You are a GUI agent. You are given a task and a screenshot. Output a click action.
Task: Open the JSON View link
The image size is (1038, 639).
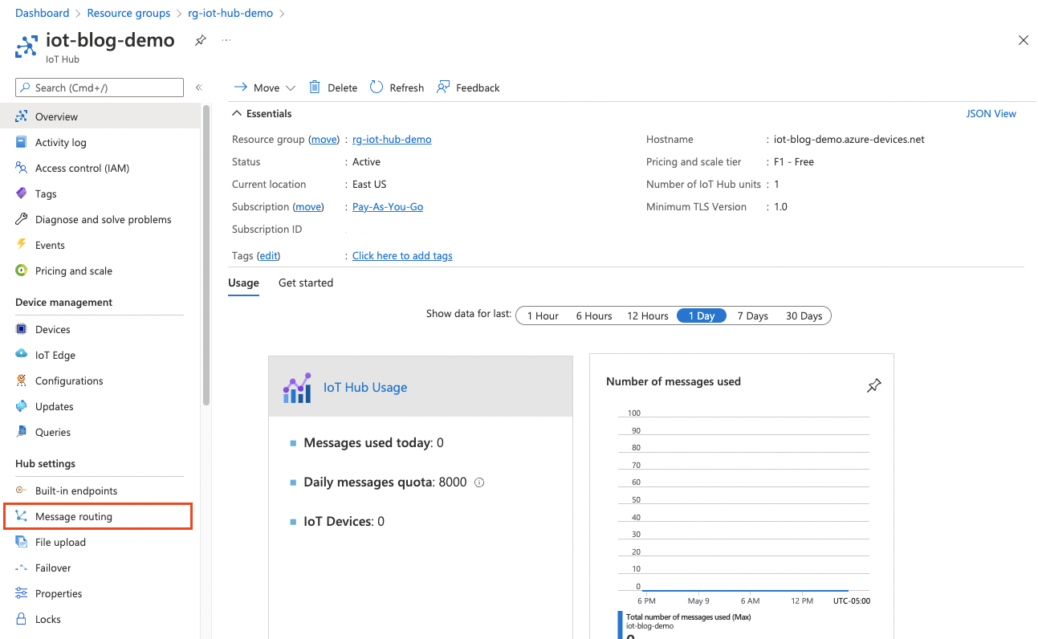pos(991,113)
